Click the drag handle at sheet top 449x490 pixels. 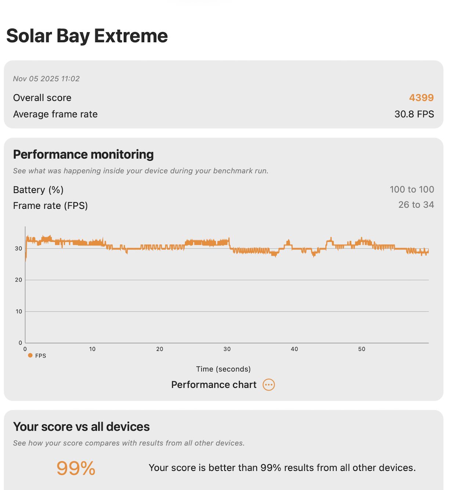pos(198,1)
